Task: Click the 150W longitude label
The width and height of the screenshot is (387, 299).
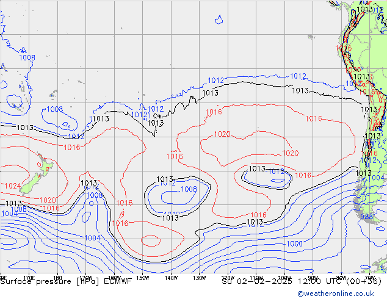Action: pyautogui.click(x=142, y=277)
